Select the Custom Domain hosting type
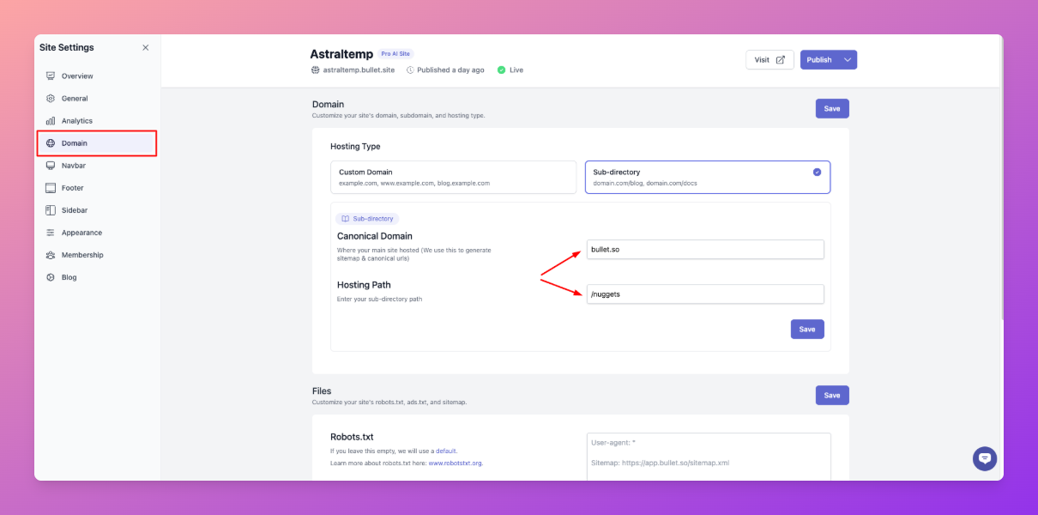This screenshot has width=1038, height=515. click(453, 178)
